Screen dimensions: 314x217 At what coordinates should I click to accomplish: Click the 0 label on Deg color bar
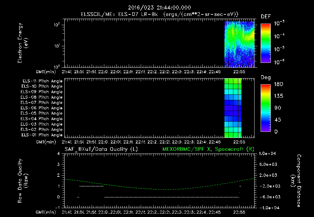pyautogui.click(x=276, y=132)
